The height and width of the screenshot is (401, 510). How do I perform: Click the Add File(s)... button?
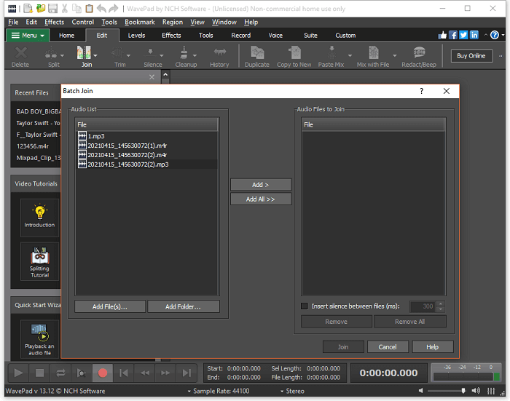(110, 306)
